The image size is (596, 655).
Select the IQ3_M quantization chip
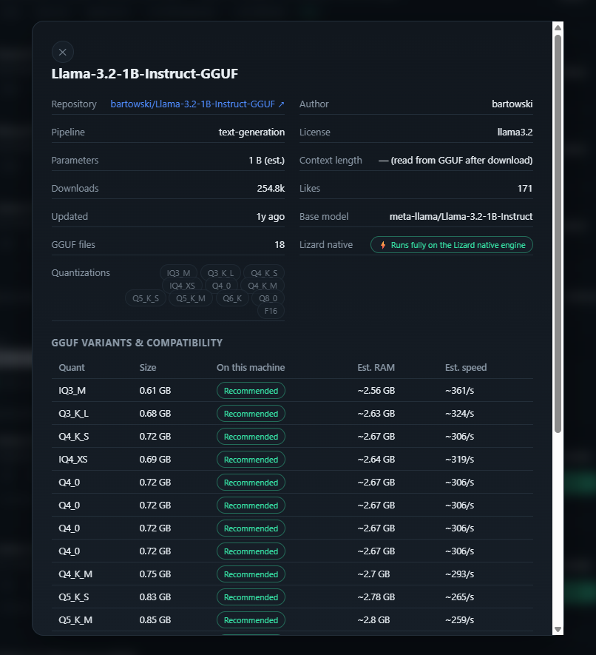[178, 273]
